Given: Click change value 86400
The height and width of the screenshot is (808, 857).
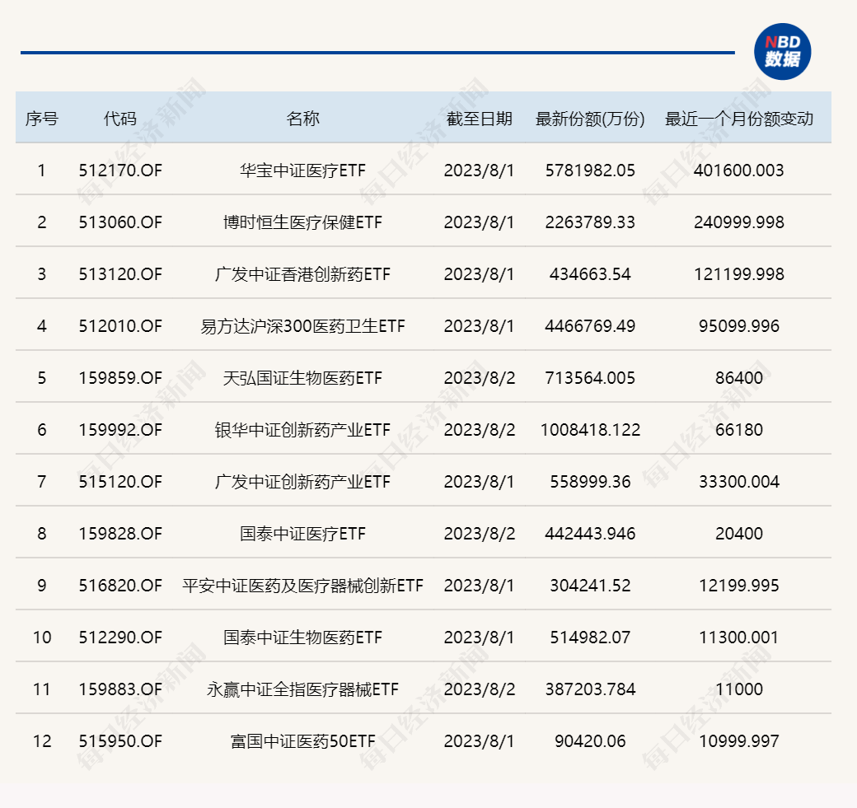Looking at the screenshot, I should pos(739,378).
